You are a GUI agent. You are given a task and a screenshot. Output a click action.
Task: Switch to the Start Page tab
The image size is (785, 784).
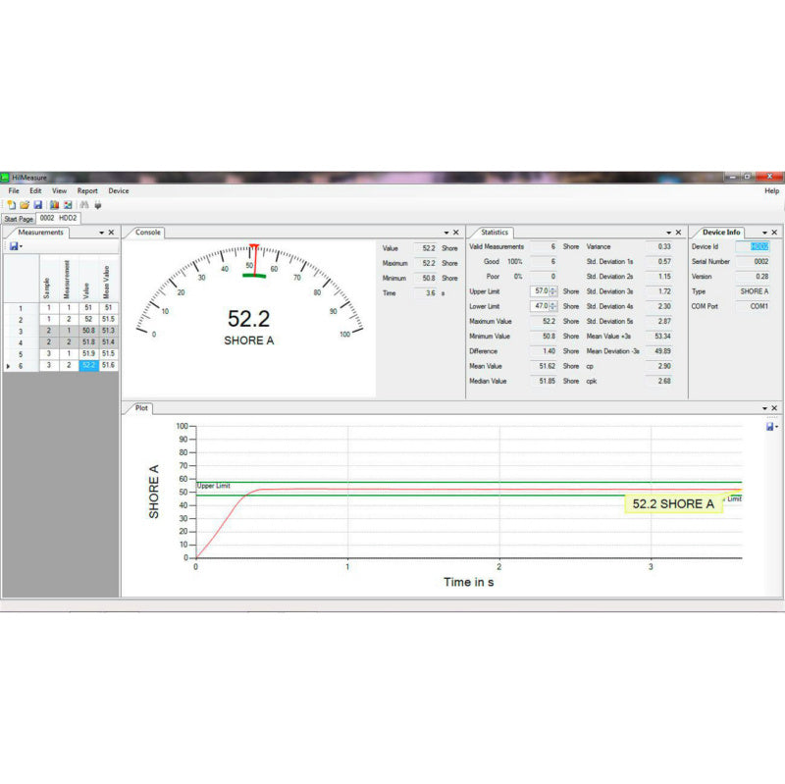click(x=19, y=219)
